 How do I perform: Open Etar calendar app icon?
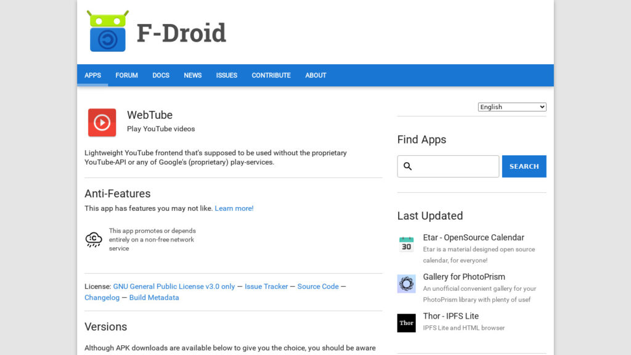(x=407, y=244)
